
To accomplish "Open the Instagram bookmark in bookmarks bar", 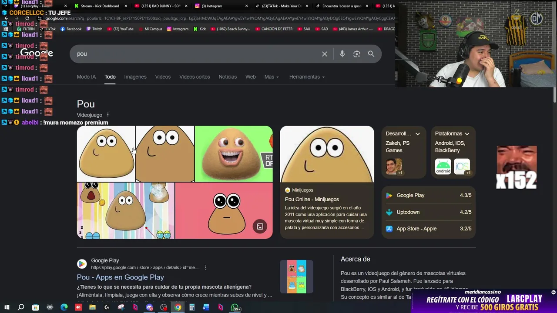I will pyautogui.click(x=178, y=29).
